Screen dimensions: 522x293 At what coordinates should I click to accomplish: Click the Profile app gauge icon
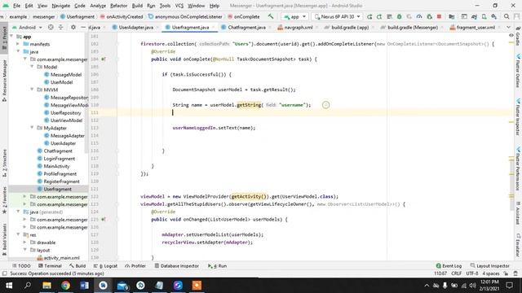[419, 16]
